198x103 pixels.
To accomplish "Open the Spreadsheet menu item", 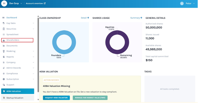I will click(x=12, y=35).
